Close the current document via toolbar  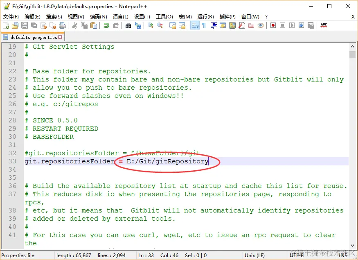pos(43,25)
